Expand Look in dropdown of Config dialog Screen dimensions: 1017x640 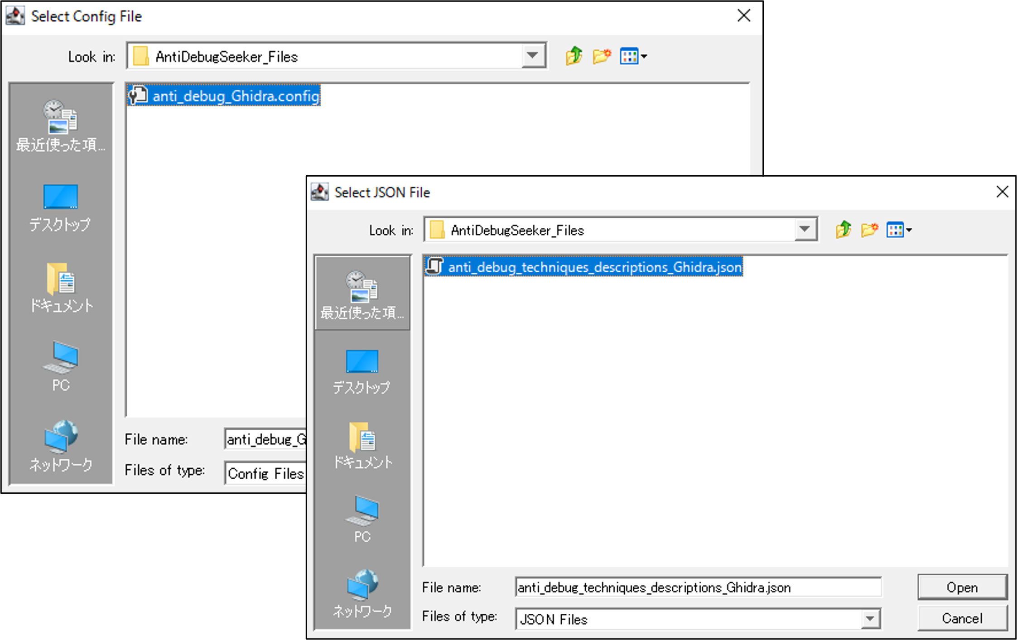[x=533, y=56]
